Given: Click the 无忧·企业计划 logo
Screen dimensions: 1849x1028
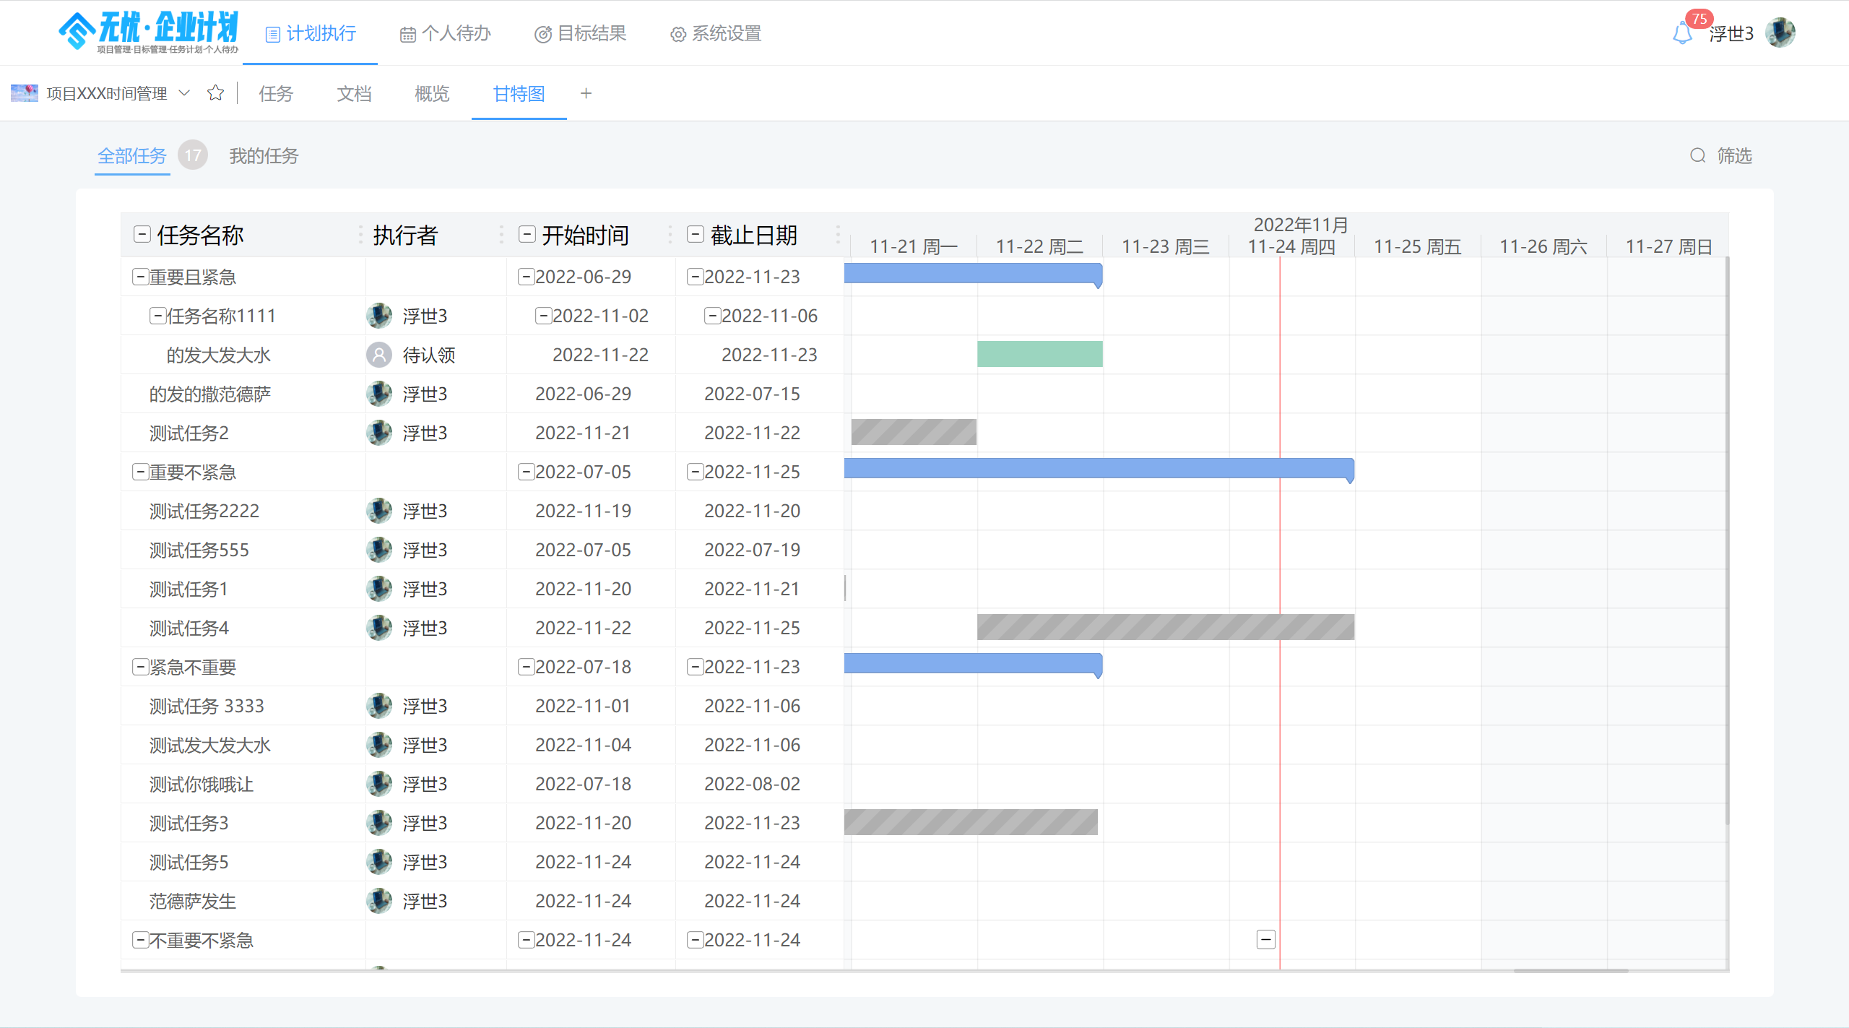Looking at the screenshot, I should point(149,32).
